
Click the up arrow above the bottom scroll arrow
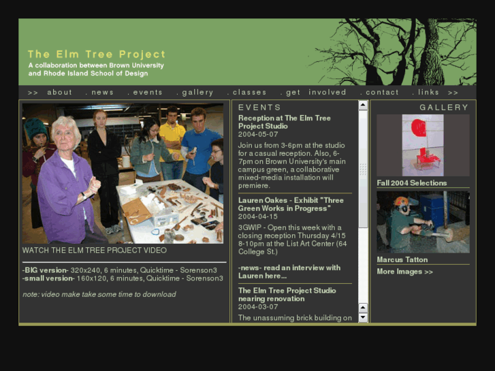[363, 308]
